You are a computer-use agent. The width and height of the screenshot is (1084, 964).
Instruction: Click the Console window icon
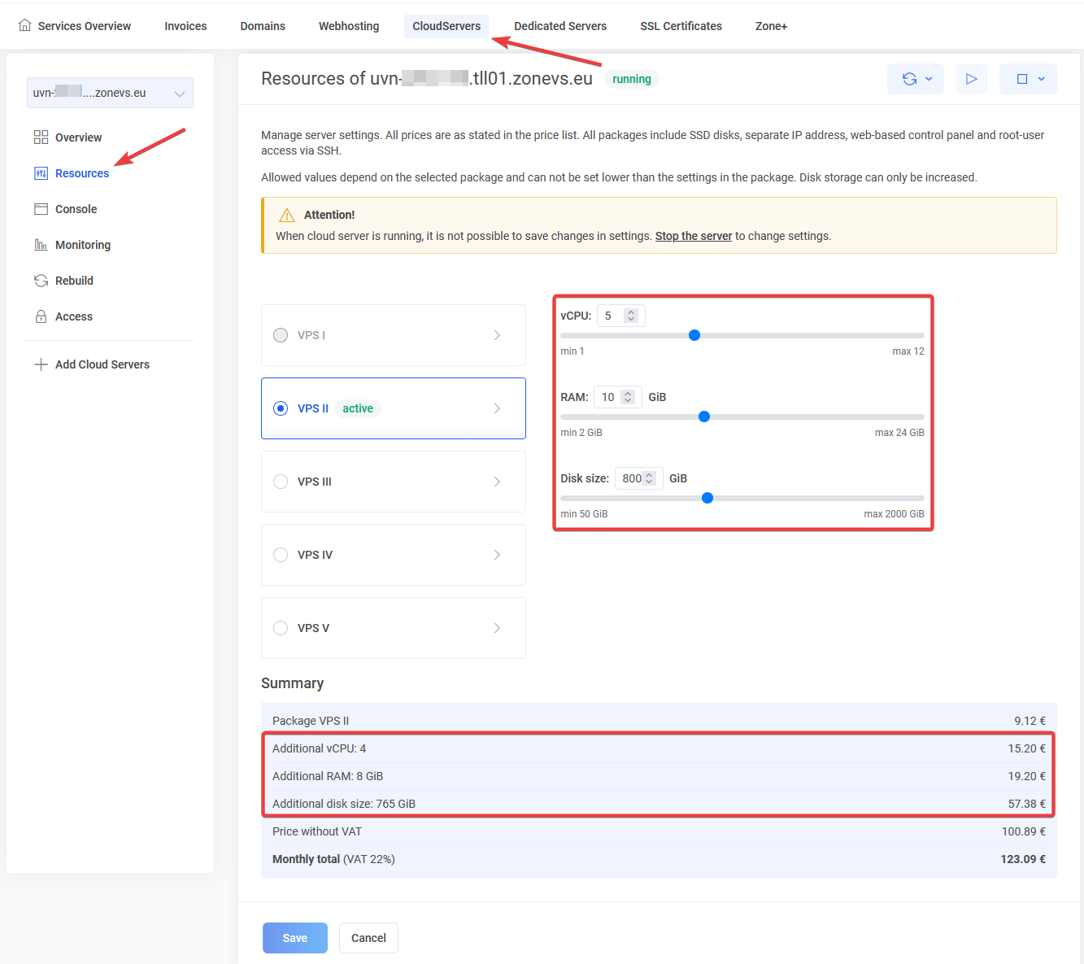(x=41, y=209)
